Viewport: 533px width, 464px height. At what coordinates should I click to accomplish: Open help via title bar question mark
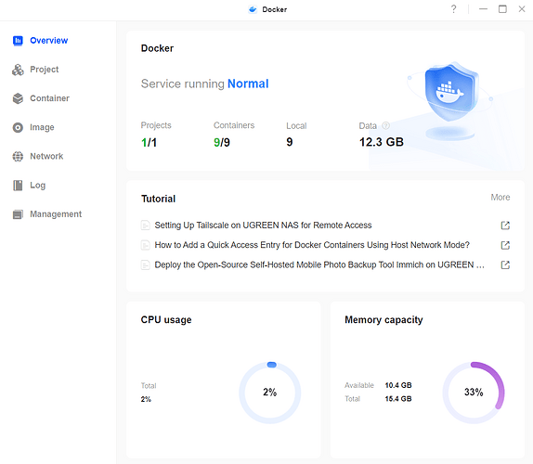(453, 9)
